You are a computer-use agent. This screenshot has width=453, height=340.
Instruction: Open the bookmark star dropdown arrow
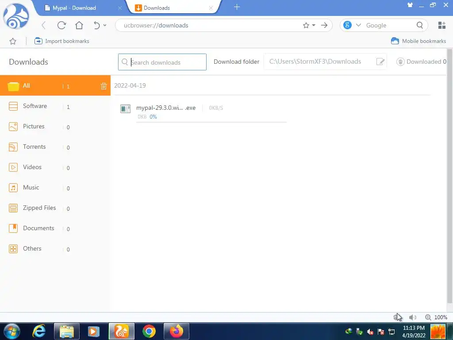(x=314, y=25)
